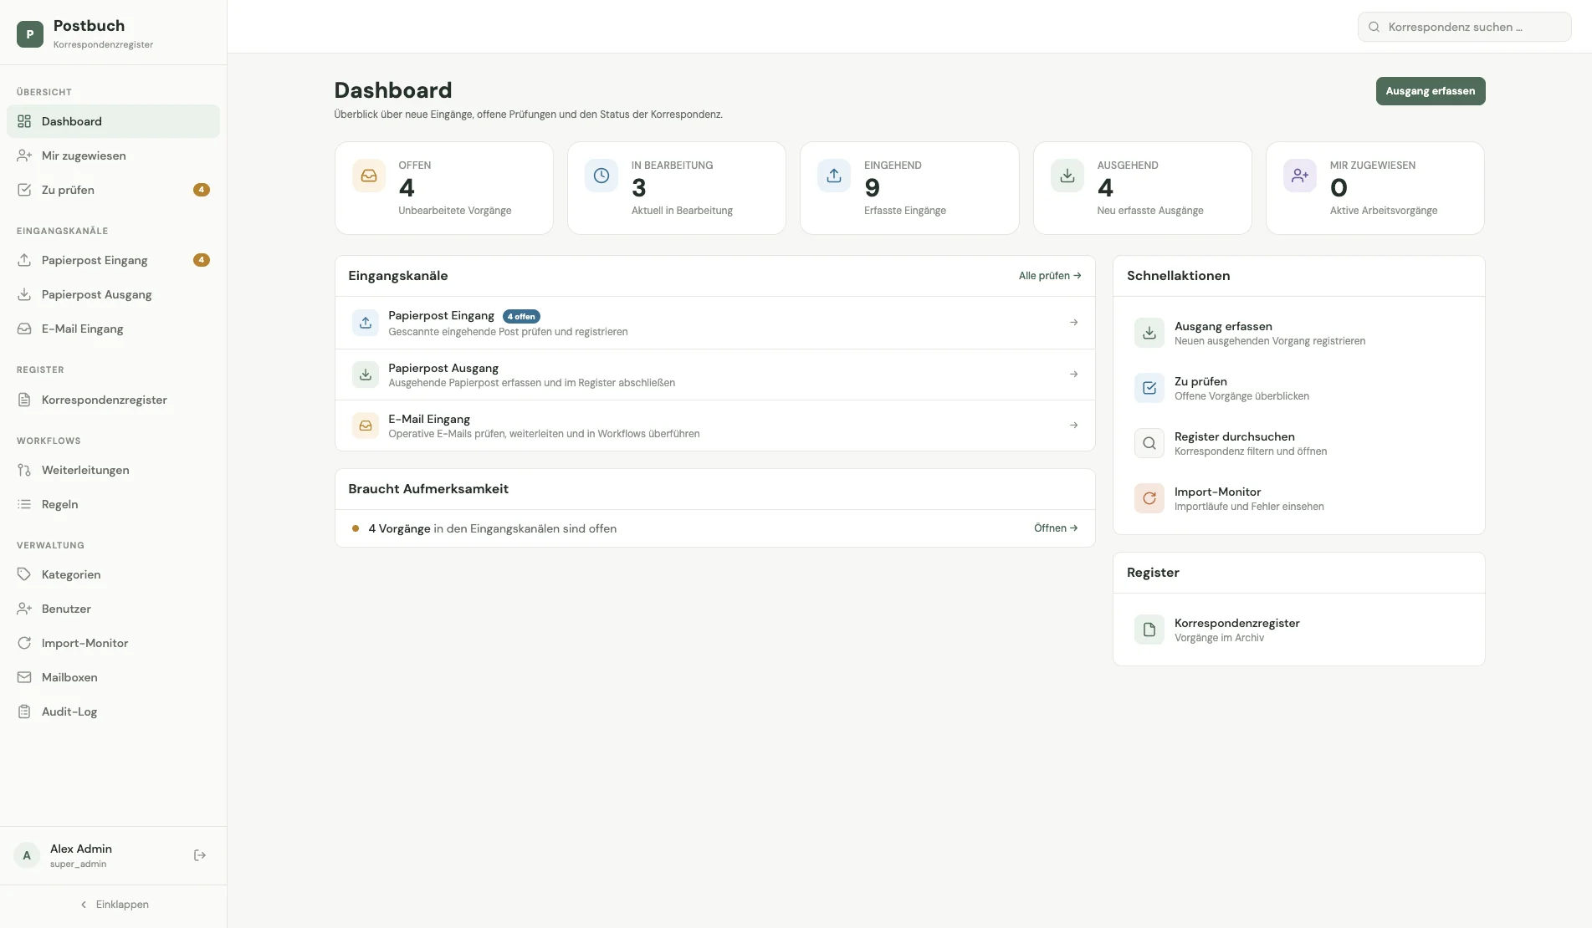Click Alle prüfen link

click(1050, 276)
